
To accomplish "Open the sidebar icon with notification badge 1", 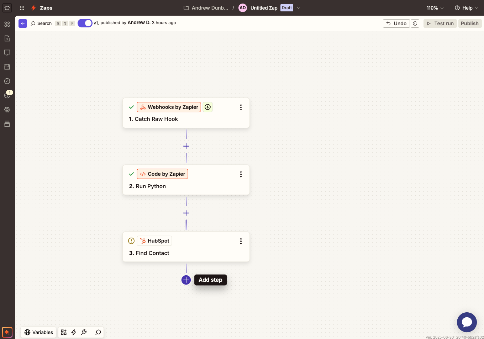I will click(7, 95).
